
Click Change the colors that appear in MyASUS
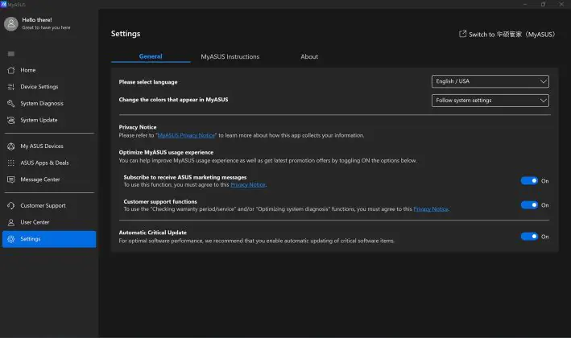[173, 100]
